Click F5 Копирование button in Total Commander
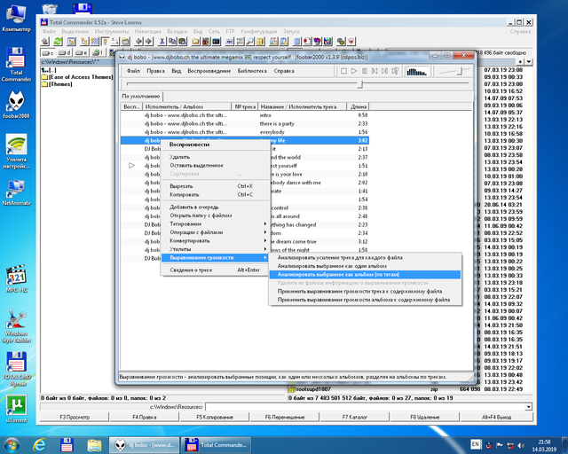Screen dimensions: 568x454 (215, 417)
